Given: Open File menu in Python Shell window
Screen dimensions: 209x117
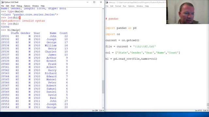Looking at the screenshot, I should click(3, 6).
